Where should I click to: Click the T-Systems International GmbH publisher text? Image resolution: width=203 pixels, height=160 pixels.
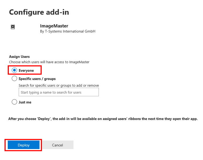(x=70, y=31)
